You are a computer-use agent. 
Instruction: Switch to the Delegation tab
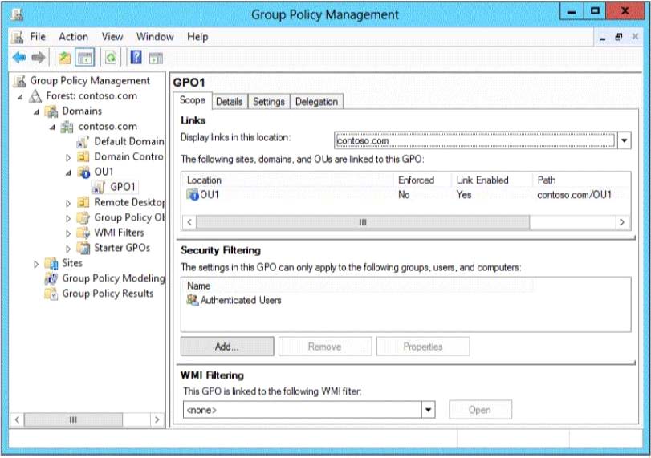click(316, 102)
